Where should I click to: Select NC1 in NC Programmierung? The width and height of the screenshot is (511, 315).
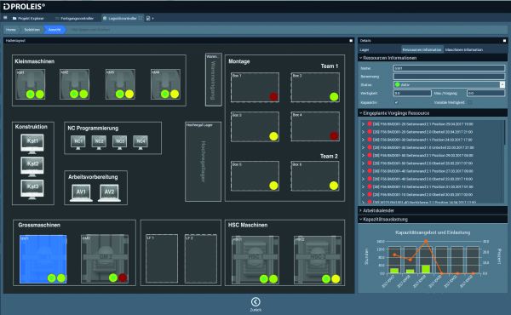[78, 142]
